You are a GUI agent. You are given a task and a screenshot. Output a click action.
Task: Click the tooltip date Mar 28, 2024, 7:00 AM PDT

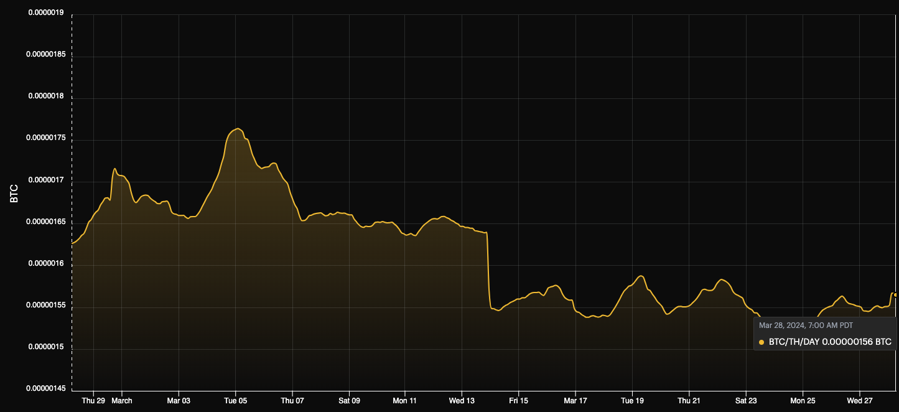click(x=806, y=325)
